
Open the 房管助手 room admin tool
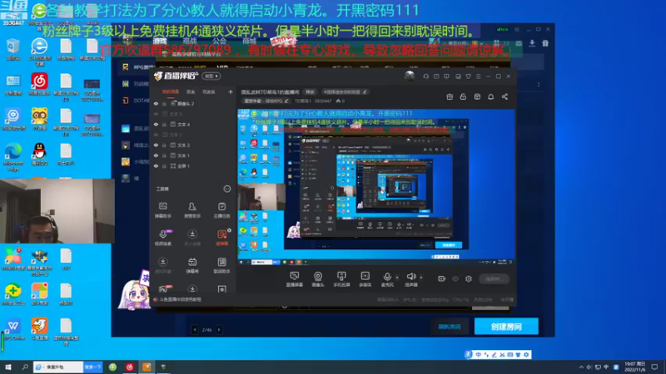pyautogui.click(x=192, y=210)
